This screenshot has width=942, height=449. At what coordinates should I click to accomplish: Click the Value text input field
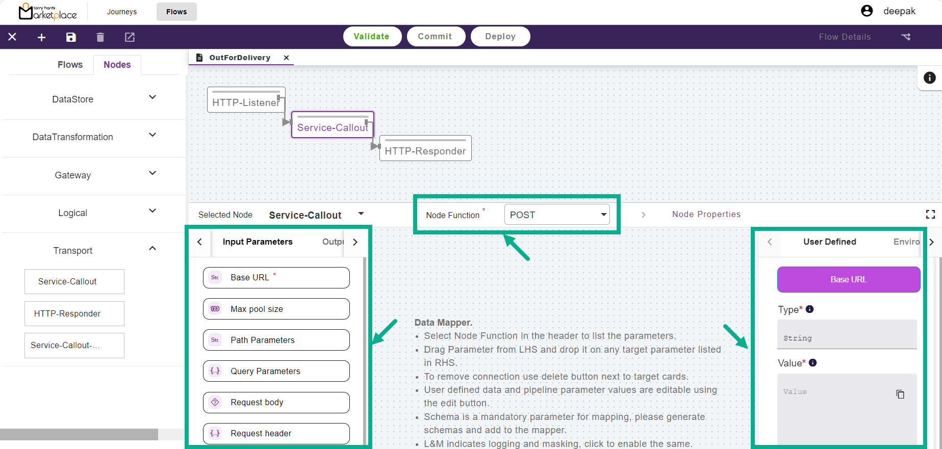click(836, 408)
